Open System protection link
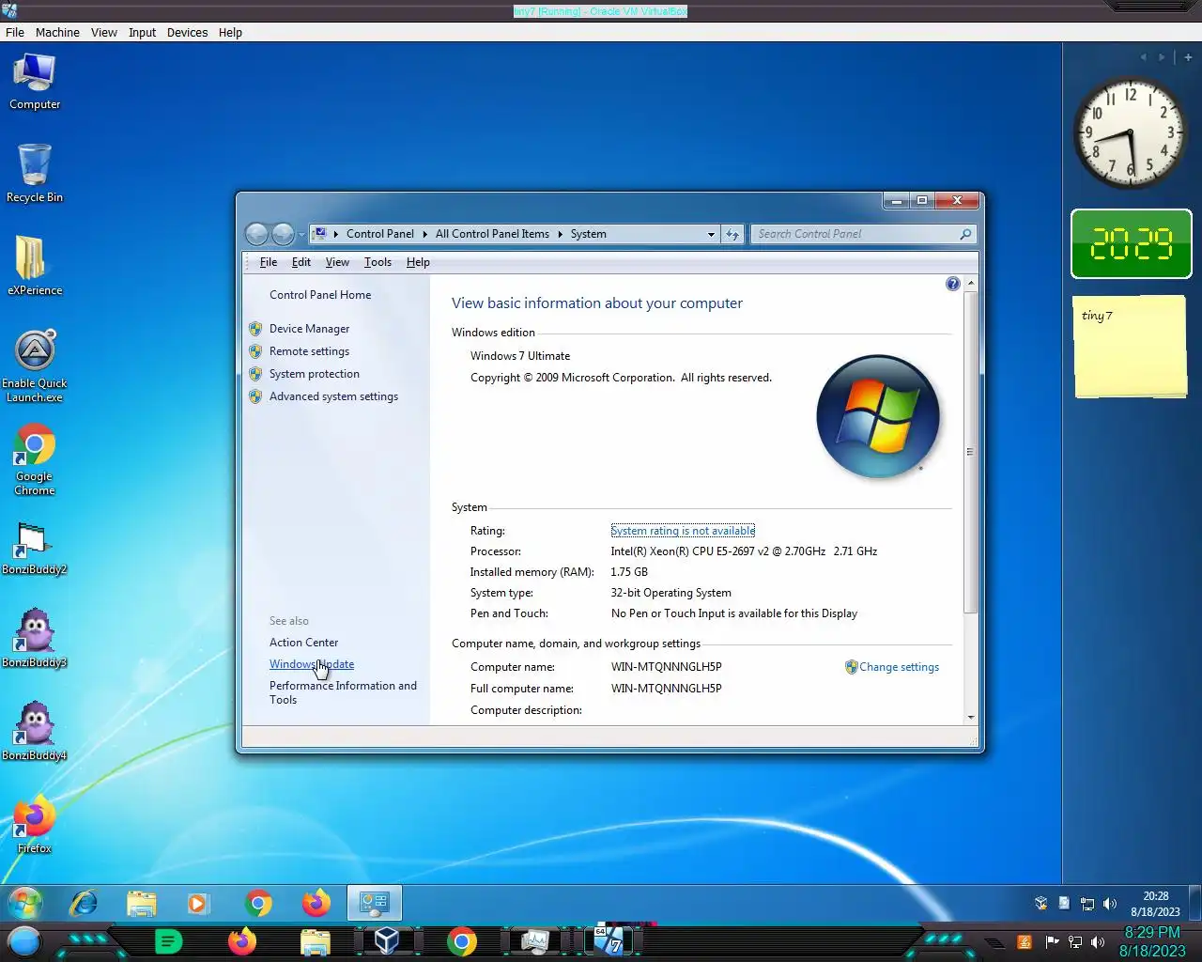 click(x=314, y=374)
